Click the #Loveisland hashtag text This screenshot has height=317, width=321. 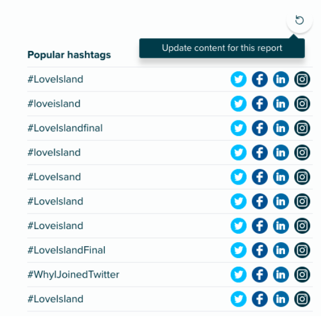56,226
